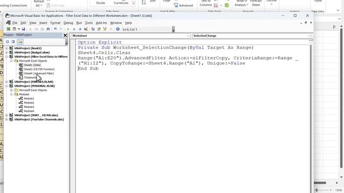Screen dimensions: 344x193
Task: Collapse first Microsoft Excel Objects folder
Action: pyautogui.click(x=11, y=61)
